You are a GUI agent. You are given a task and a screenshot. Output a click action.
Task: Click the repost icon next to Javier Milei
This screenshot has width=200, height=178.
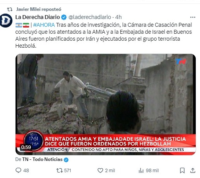[10, 9]
